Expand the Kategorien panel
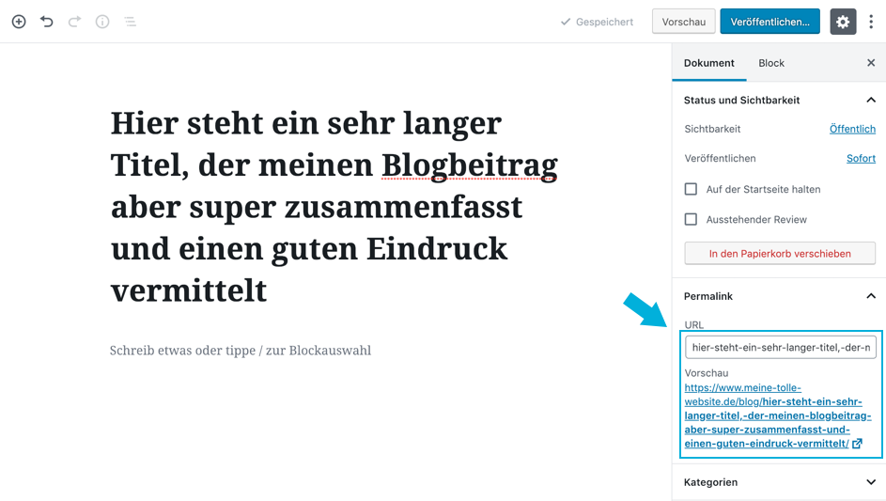 click(779, 482)
